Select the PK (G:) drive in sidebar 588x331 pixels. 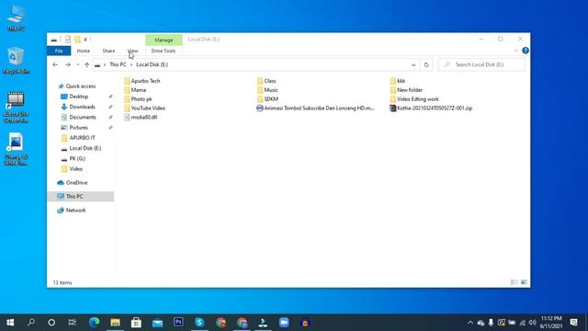(77, 158)
